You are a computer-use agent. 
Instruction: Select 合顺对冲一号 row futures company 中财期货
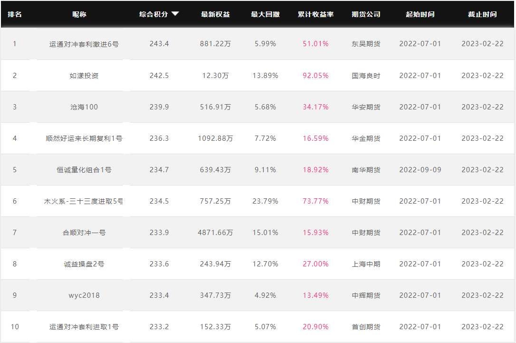click(366, 233)
